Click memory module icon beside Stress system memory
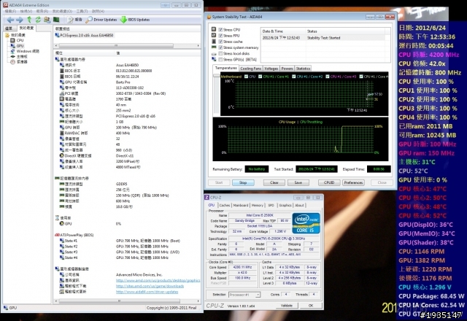467x321 pixels. pyautogui.click(x=214, y=47)
